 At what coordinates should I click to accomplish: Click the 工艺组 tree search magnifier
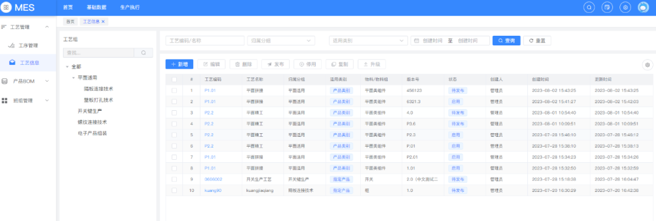143,53
